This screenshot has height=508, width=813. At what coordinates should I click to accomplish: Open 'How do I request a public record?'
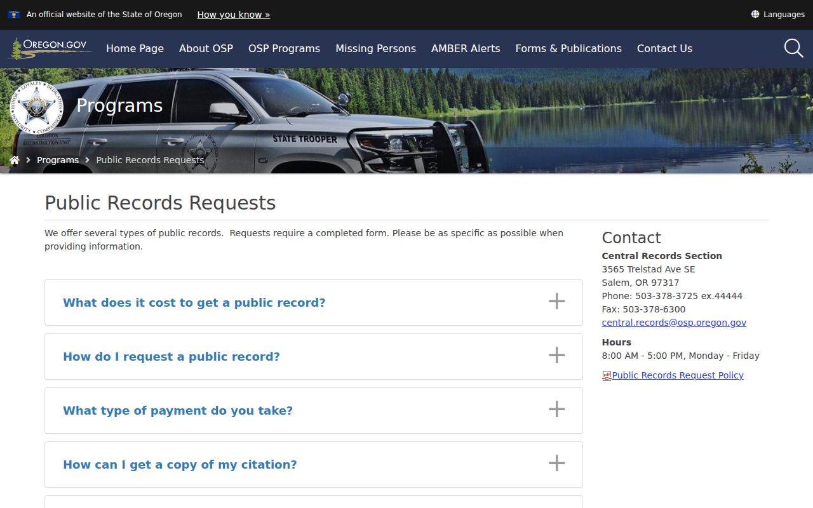click(314, 357)
